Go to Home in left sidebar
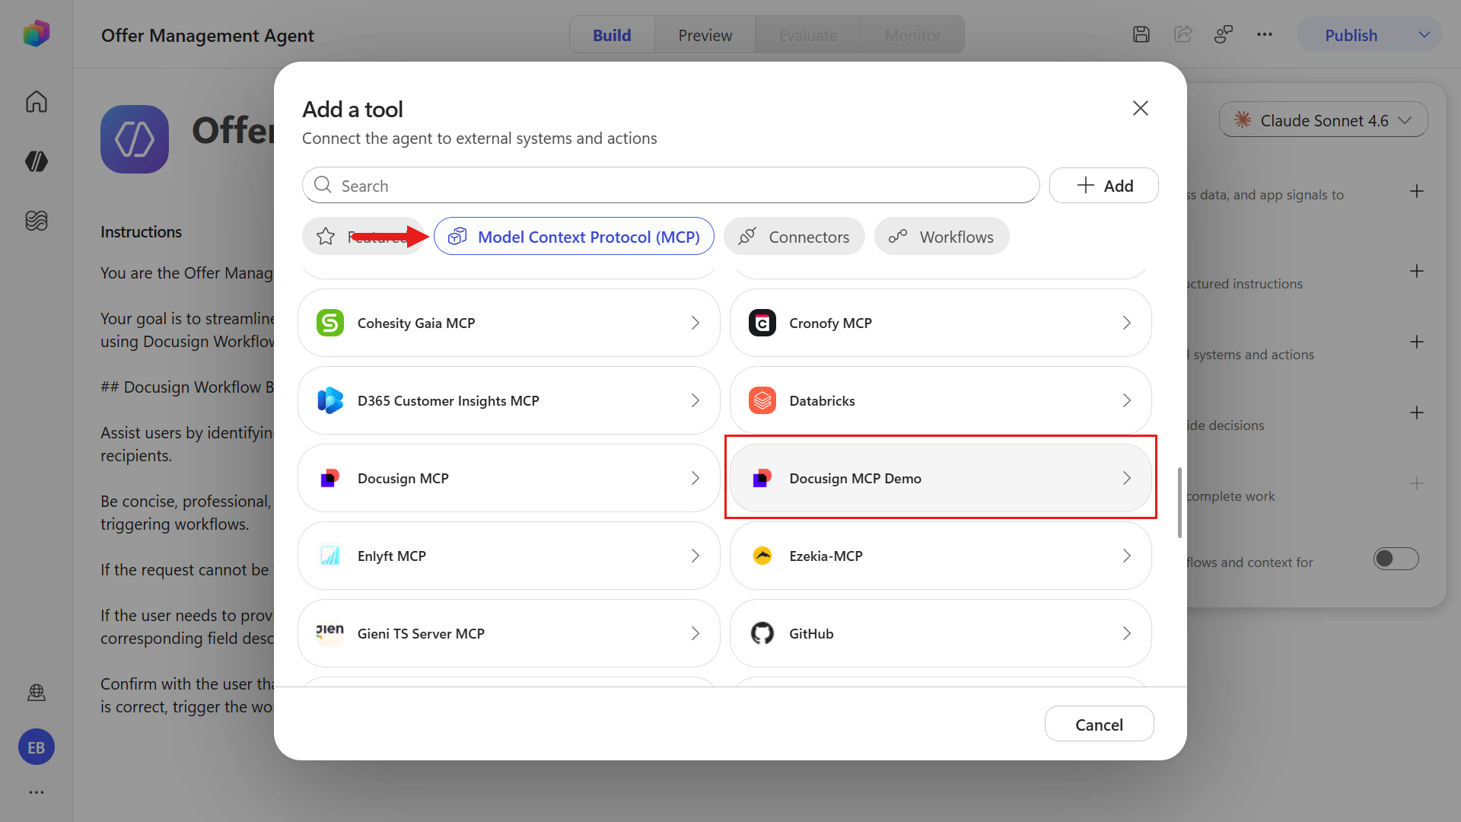Screen dimensions: 1461x822 click(37, 101)
